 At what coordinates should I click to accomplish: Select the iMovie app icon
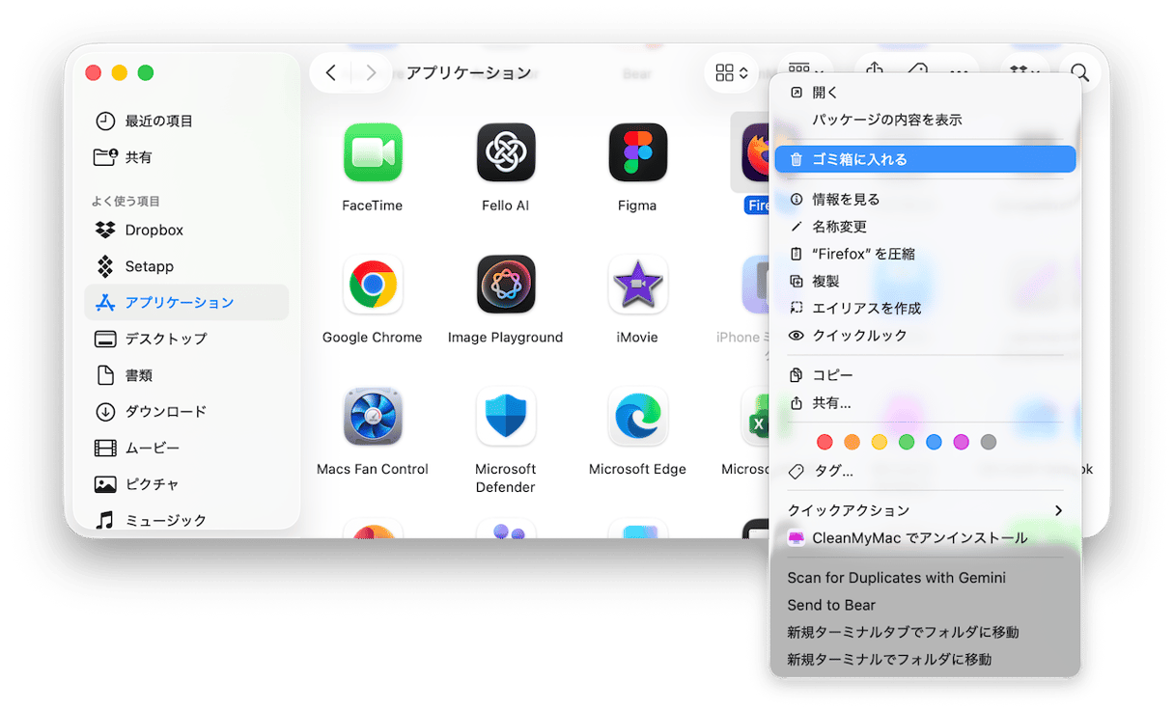(x=638, y=285)
